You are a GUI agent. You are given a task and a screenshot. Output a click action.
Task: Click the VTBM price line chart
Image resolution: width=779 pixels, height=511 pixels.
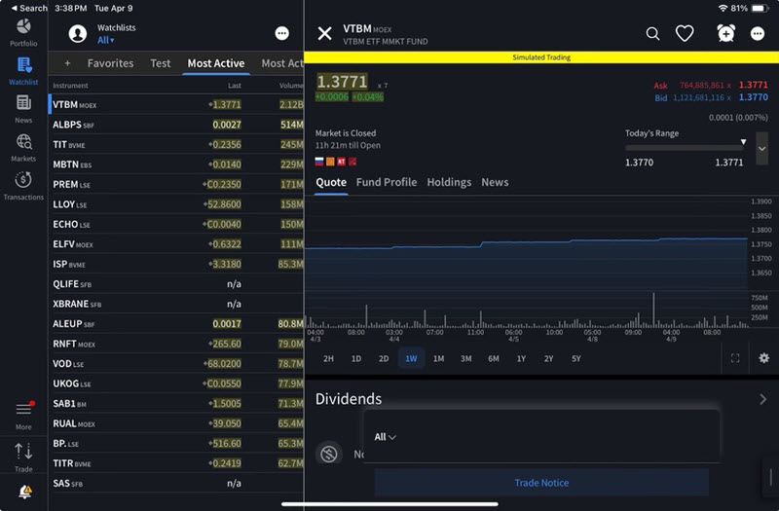(527, 243)
